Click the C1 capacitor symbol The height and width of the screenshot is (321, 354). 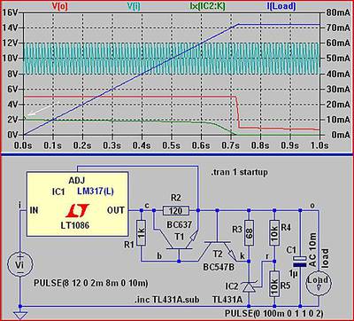tap(300, 262)
